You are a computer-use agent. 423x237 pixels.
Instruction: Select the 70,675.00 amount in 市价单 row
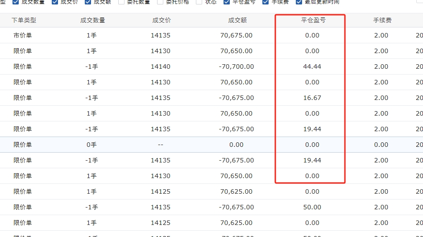[x=236, y=35]
